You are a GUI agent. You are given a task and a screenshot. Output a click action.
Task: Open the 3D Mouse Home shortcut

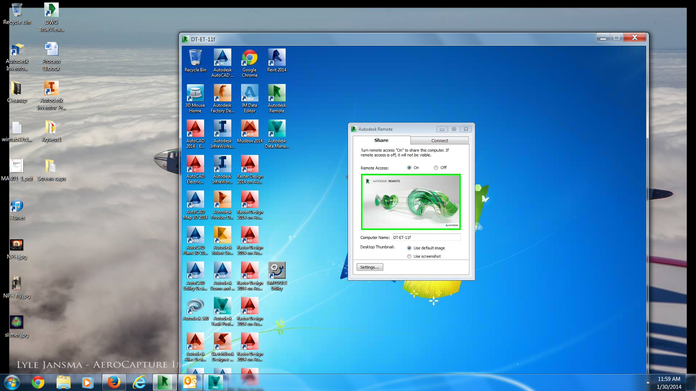point(195,99)
